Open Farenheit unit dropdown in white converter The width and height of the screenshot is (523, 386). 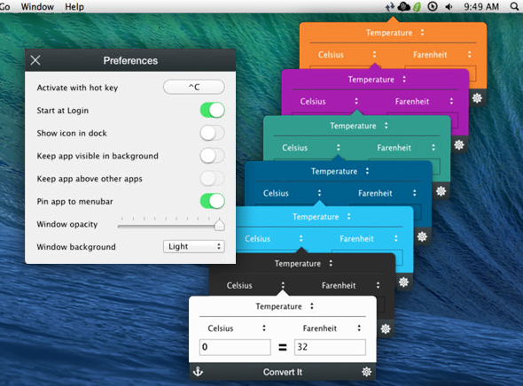click(332, 328)
